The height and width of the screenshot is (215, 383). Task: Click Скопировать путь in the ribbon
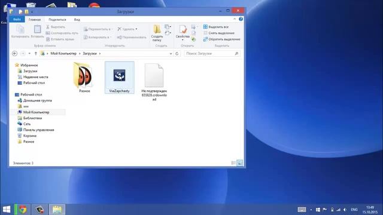click(62, 33)
